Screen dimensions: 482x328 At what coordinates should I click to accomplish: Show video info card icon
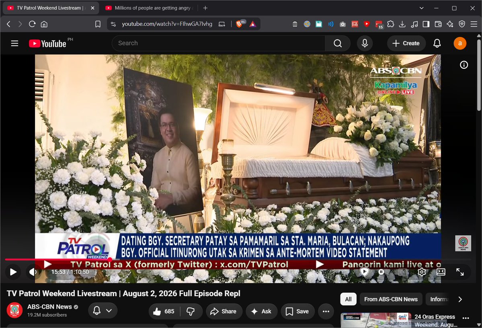point(464,65)
